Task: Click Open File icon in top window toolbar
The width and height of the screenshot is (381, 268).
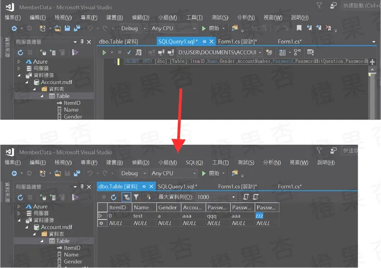Action: (58, 28)
